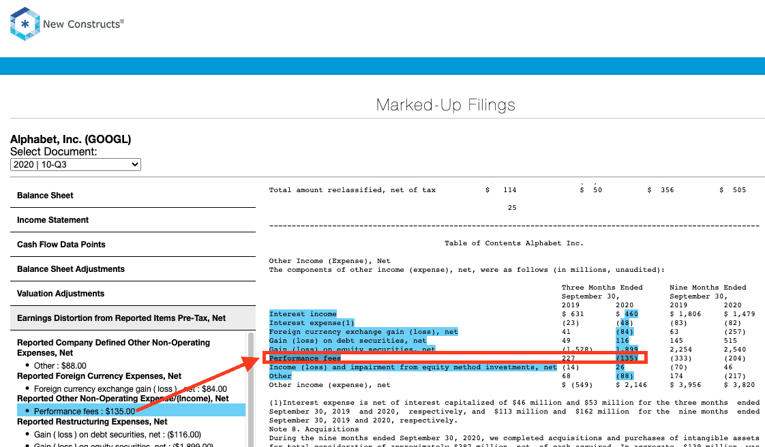Open the Income Statement section
765x447 pixels.
[x=133, y=220]
